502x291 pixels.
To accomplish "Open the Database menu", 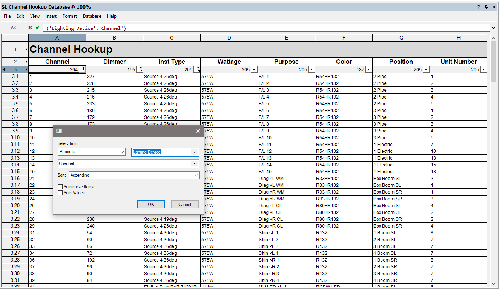I will pyautogui.click(x=92, y=16).
